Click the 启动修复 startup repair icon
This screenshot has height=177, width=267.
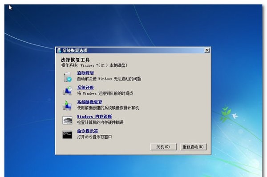(x=68, y=77)
